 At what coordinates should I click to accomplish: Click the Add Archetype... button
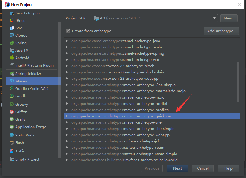tap(221, 31)
